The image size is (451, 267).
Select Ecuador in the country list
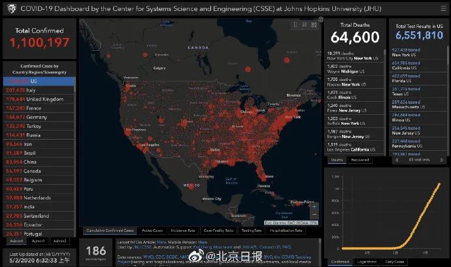point(39,225)
